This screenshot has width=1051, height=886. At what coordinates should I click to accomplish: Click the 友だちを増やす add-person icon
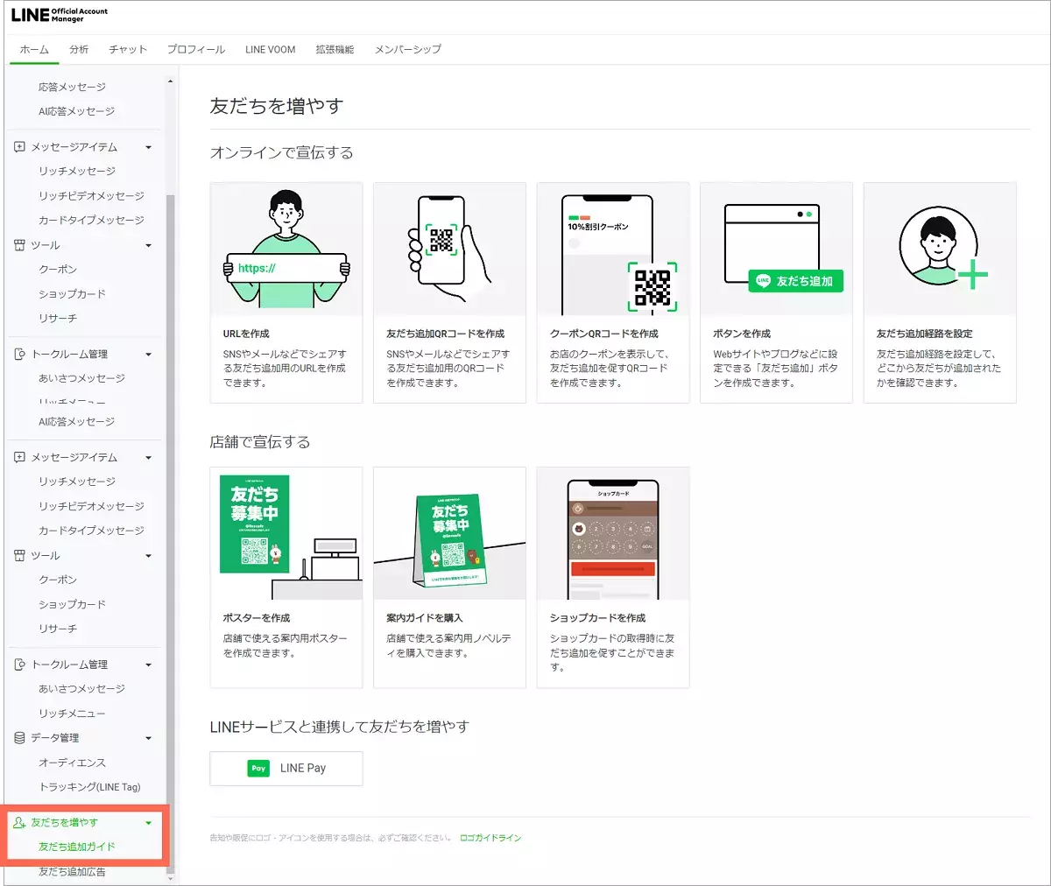[x=19, y=823]
